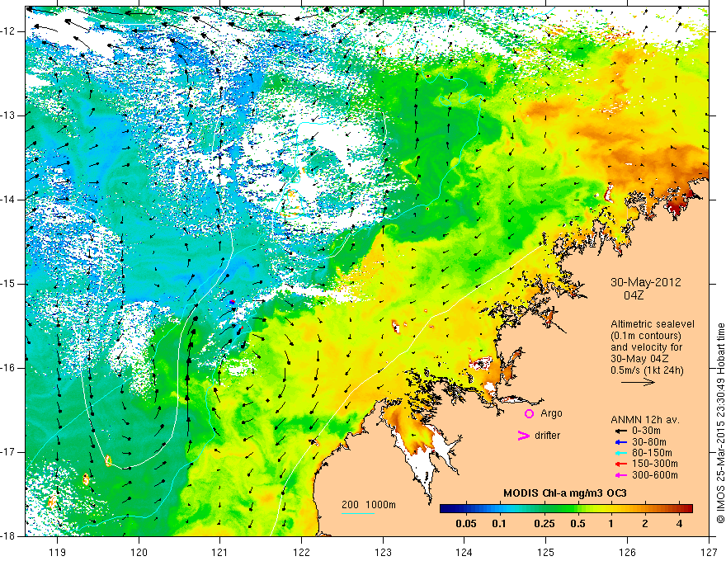Click the latitude axis label "-12"
This screenshot has width=726, height=561.
pyautogui.click(x=9, y=31)
